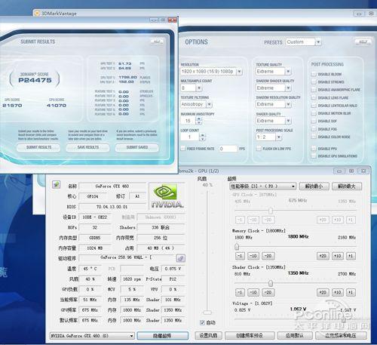This screenshot has width=377, height=345.
Task: Click the SUBMIT SAVED button
Action: click(137, 147)
